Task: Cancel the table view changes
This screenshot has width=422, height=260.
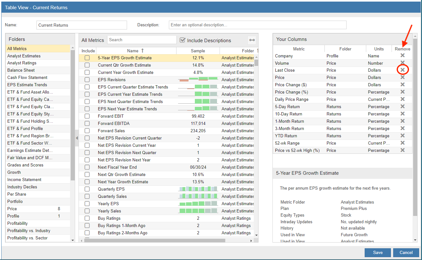Action: 406,253
